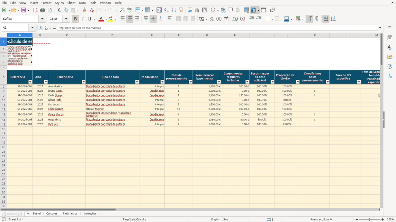Click the Clone Formatting paintbrush icon
The image size is (396, 222).
(85, 10)
